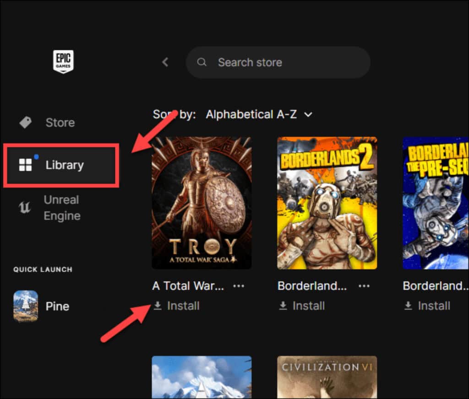Launch Pine from Quick Launch thumbnail
Image resolution: width=469 pixels, height=399 pixels.
26,306
